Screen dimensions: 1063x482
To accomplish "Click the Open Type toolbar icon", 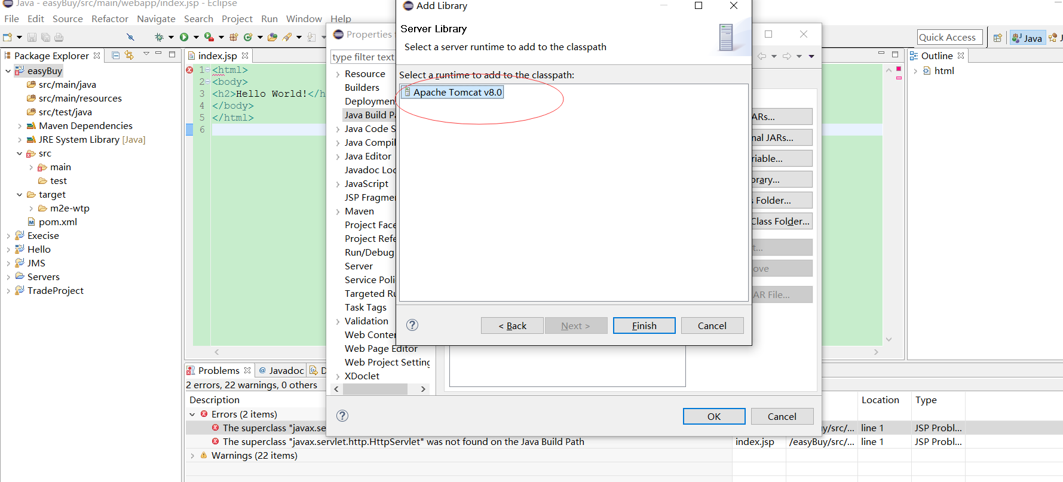I will point(272,37).
